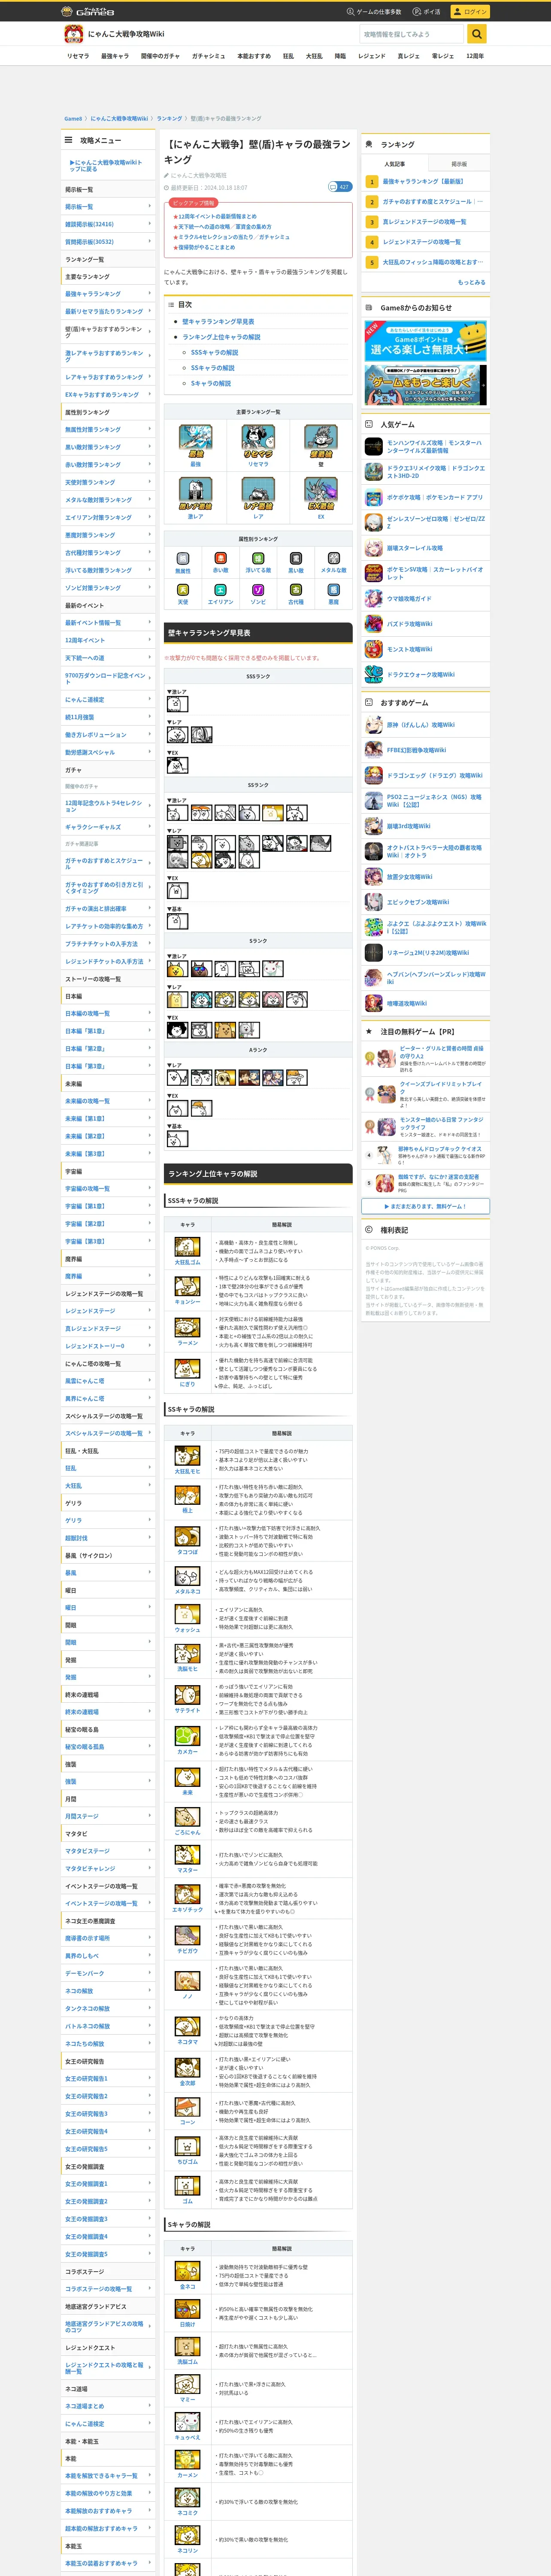The height and width of the screenshot is (2576, 551).
Task: Open the 赤い敵 attribute icon
Action: coord(221,559)
